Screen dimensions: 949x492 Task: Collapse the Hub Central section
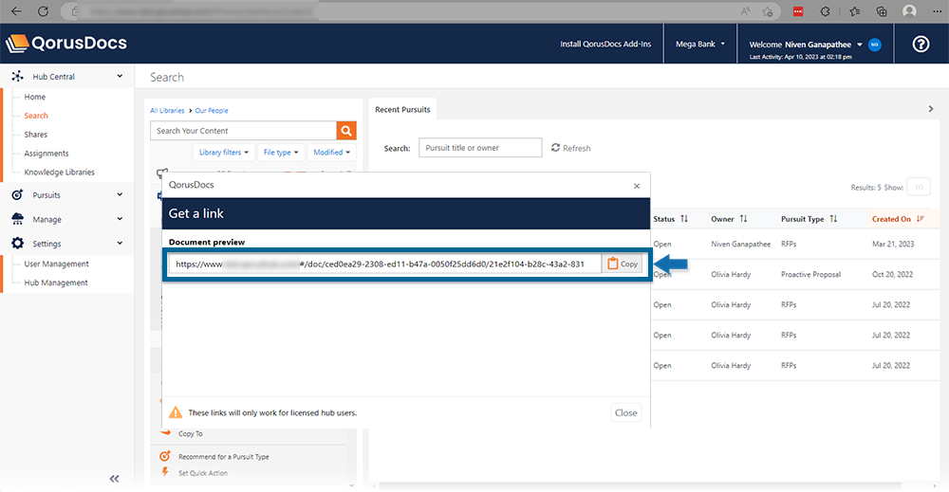[x=120, y=76]
